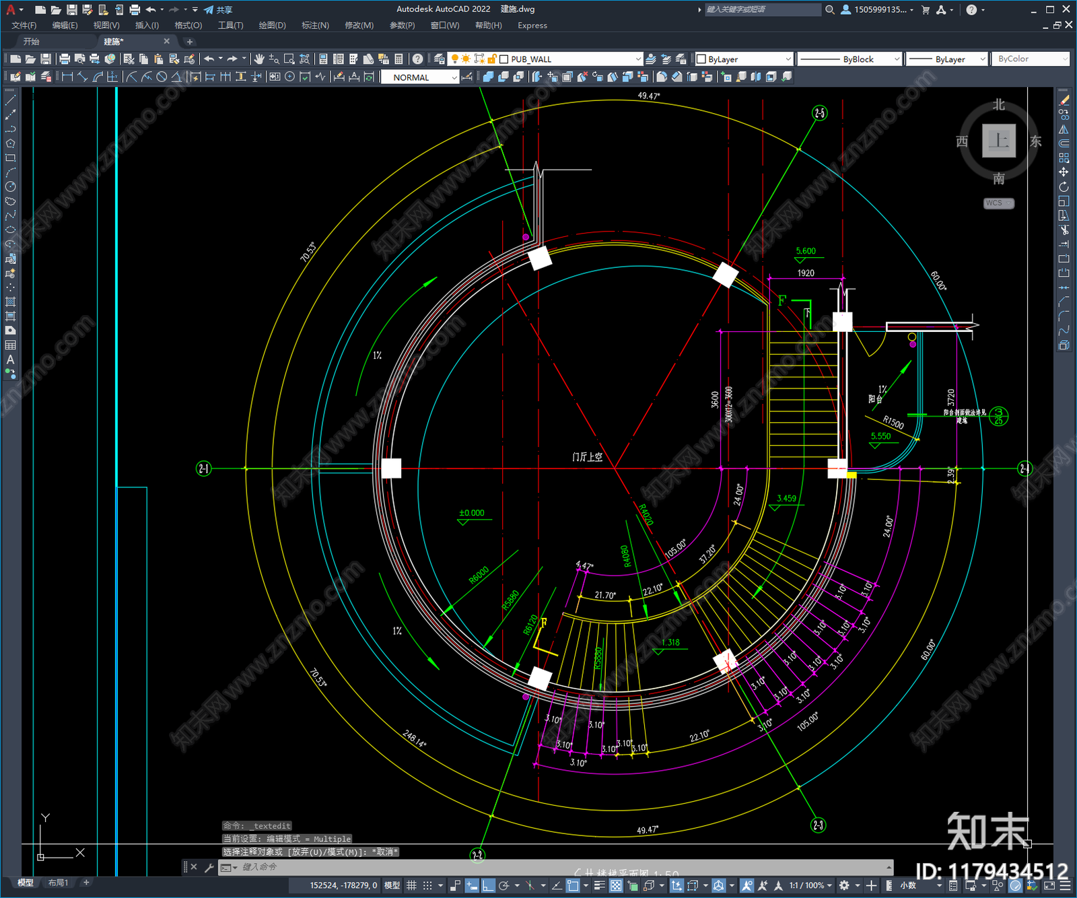1077x898 pixels.
Task: Click the Line tool in draw toolbar
Action: point(10,100)
